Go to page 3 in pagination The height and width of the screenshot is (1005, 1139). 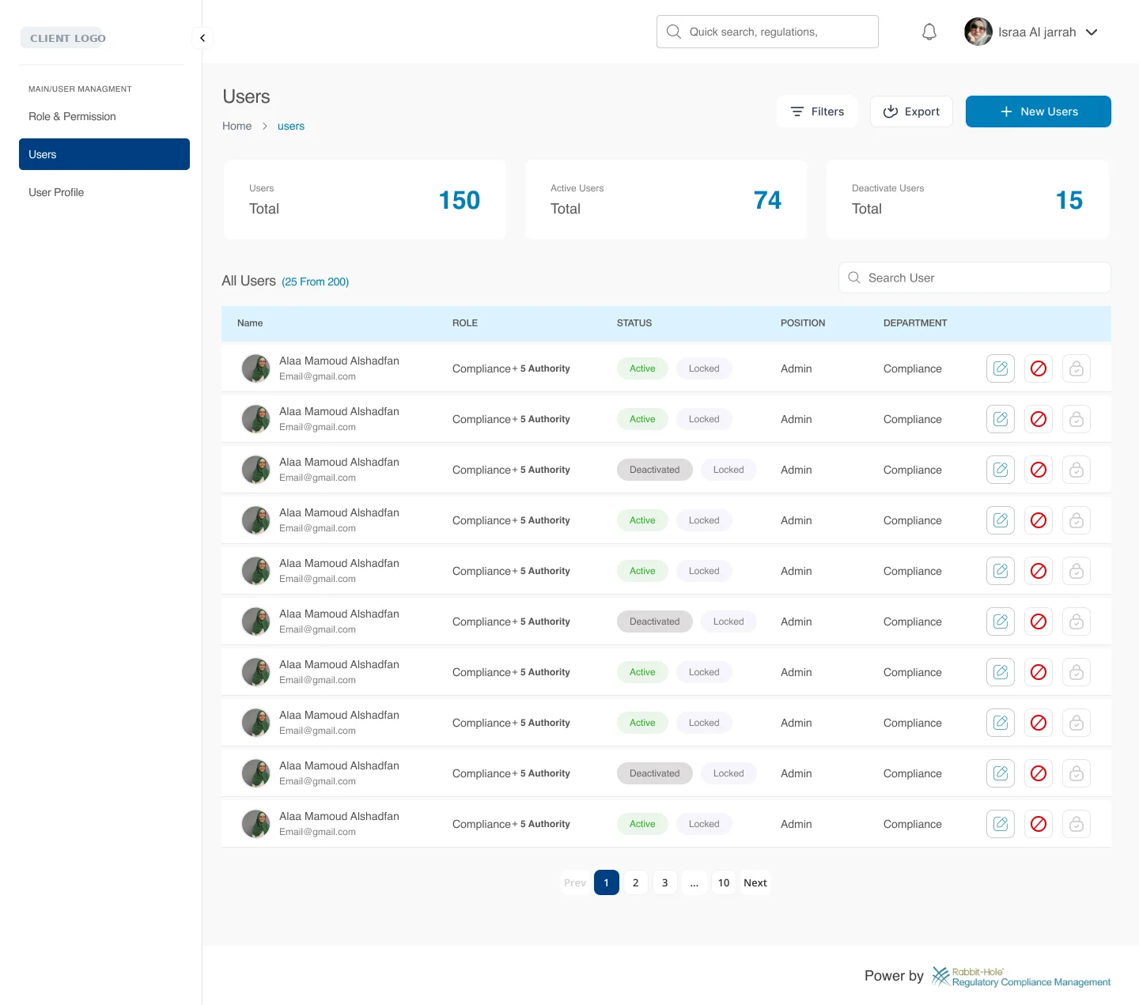(665, 882)
